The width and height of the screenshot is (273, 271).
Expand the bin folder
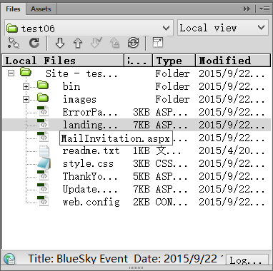click(26, 86)
